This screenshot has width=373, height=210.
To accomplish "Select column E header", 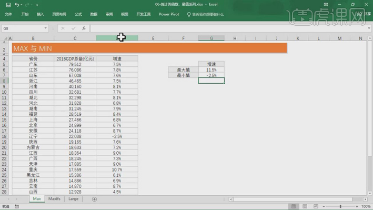I will [x=153, y=38].
